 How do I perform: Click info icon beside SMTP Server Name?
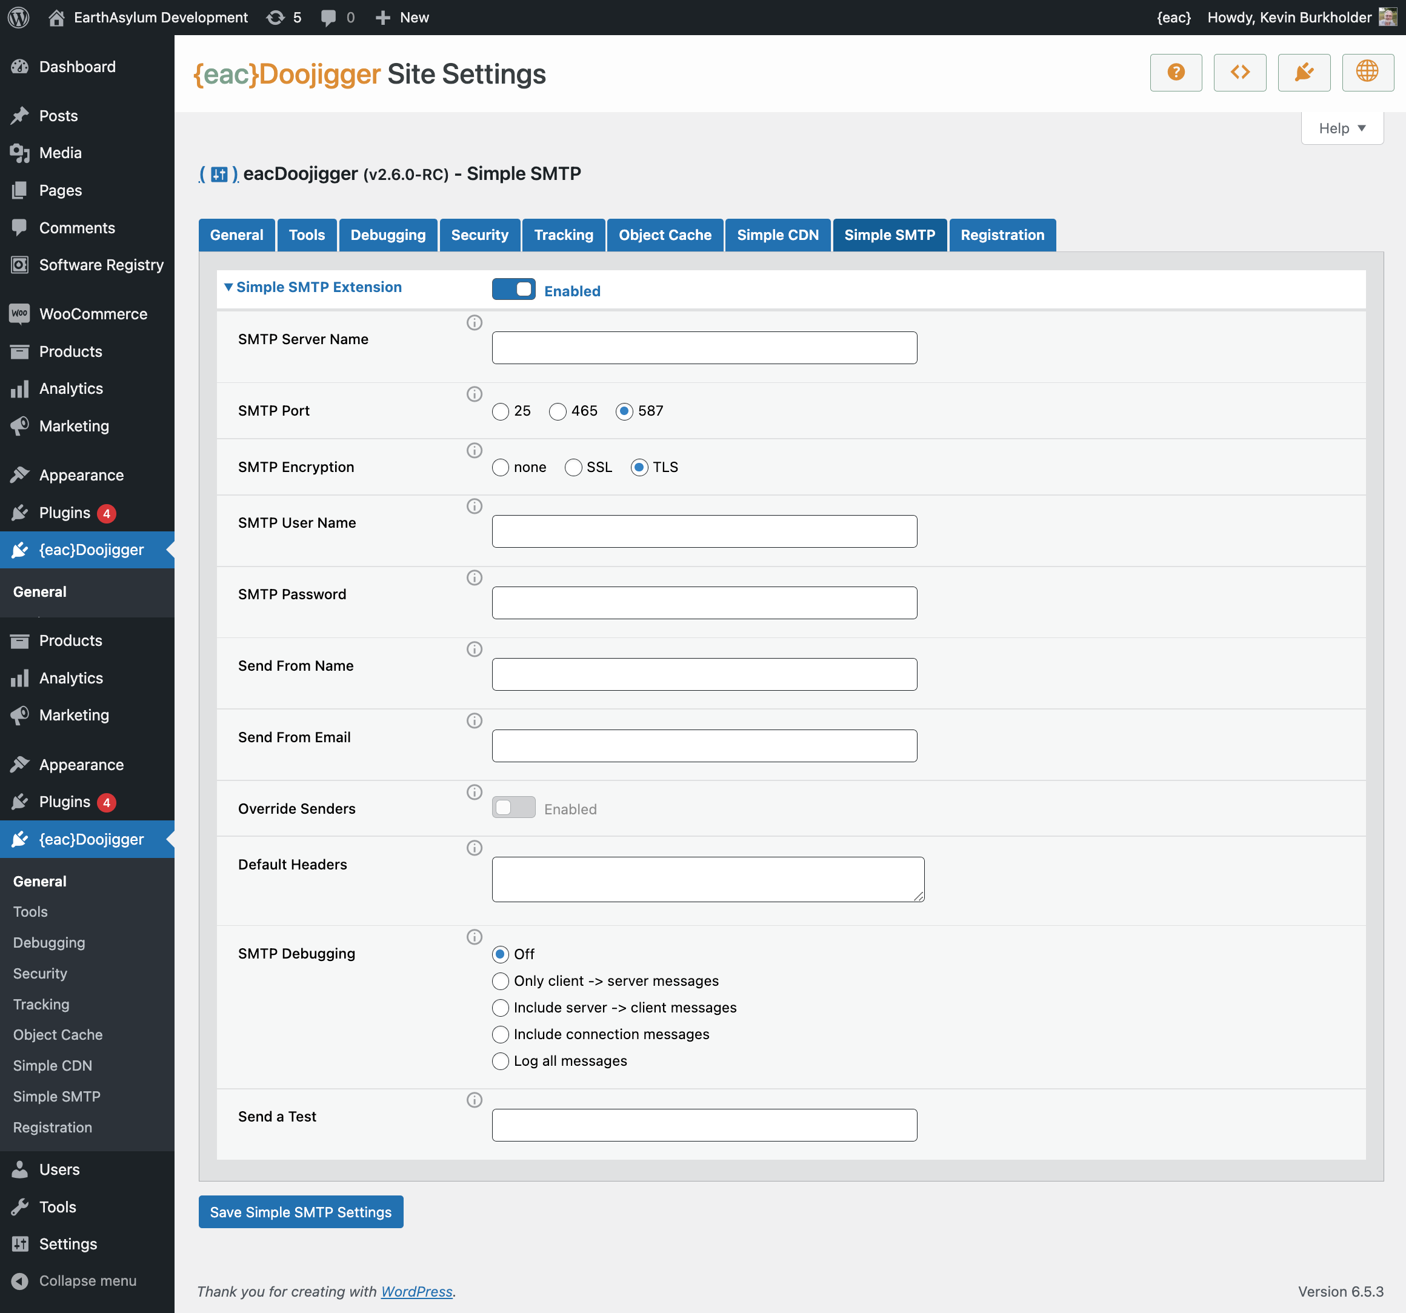474,322
